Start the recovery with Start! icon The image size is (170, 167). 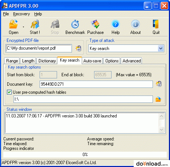35,24
